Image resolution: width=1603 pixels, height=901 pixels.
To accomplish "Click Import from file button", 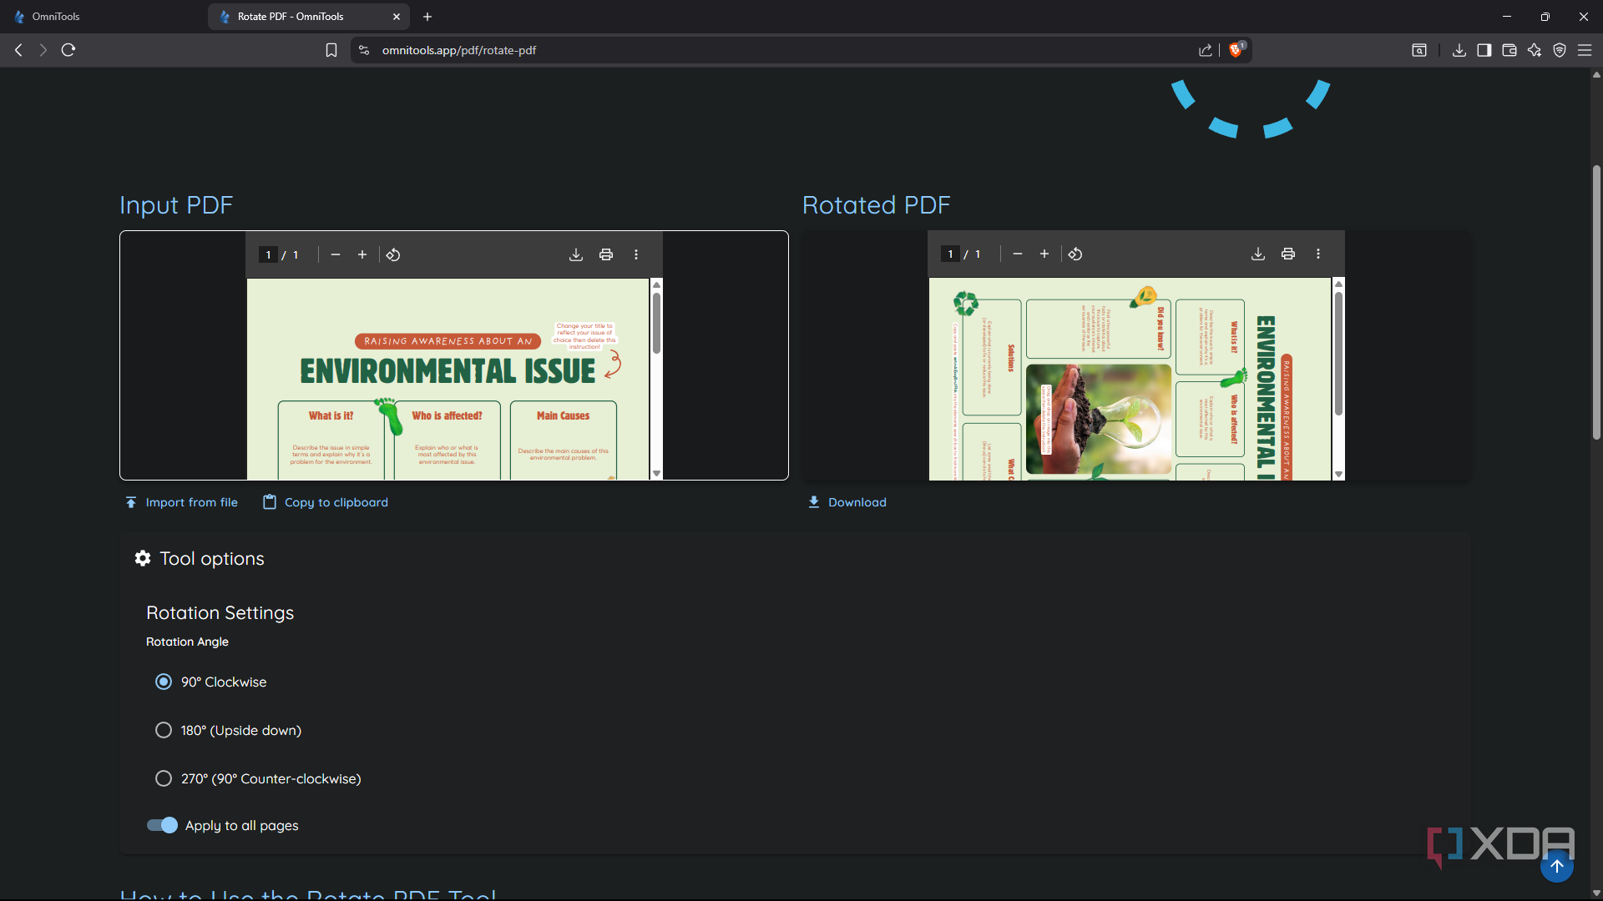I will coord(181,502).
